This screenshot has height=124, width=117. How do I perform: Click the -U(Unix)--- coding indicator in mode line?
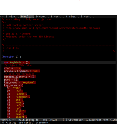click(8, 120)
